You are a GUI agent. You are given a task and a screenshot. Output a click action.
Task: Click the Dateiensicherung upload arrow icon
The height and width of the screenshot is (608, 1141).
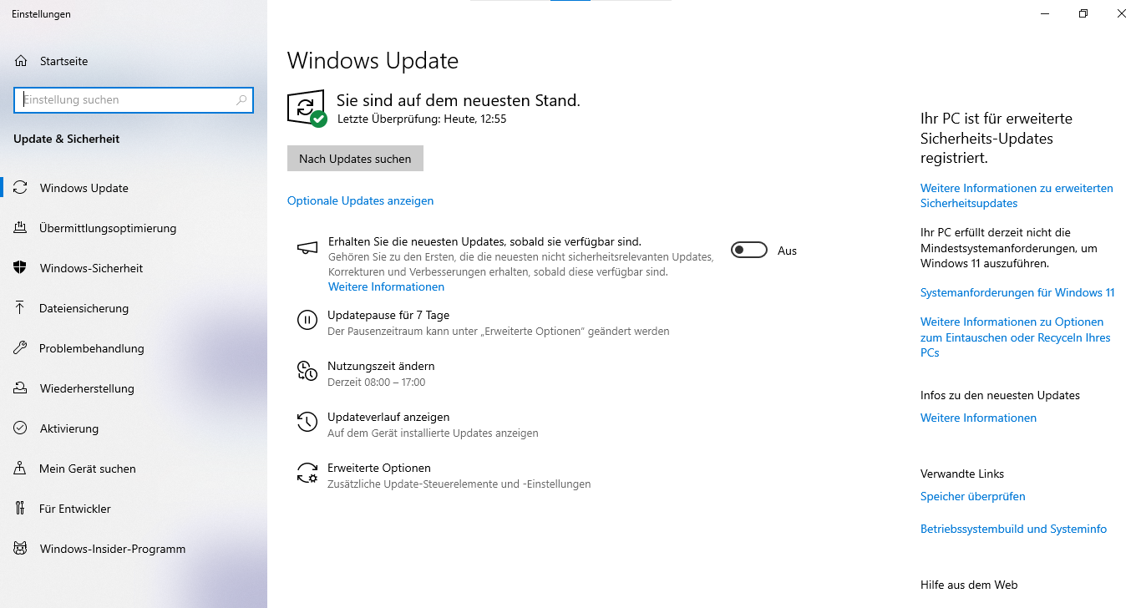click(20, 308)
